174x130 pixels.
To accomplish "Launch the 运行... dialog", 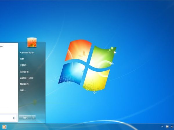I will point(23,90).
